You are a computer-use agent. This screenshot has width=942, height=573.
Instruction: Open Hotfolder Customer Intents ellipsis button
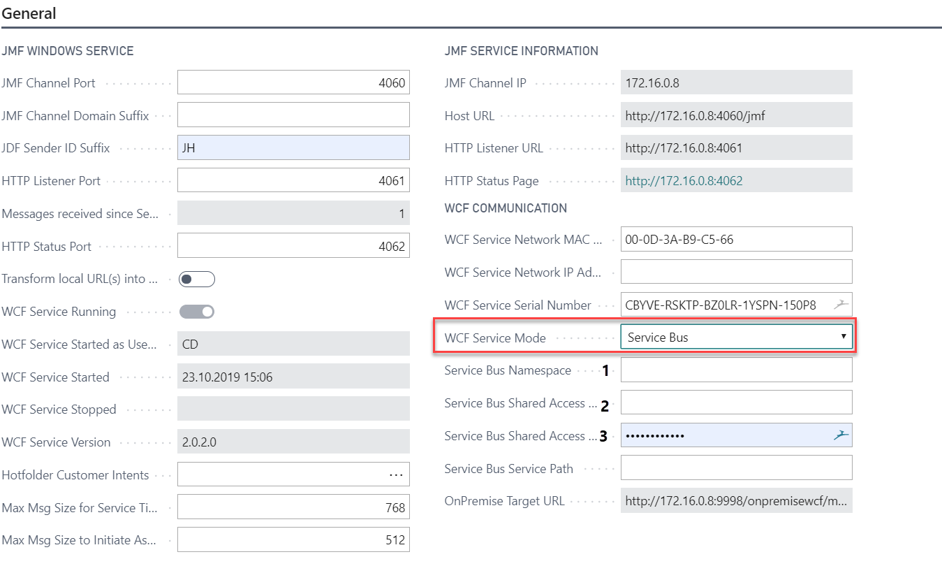tap(396, 474)
